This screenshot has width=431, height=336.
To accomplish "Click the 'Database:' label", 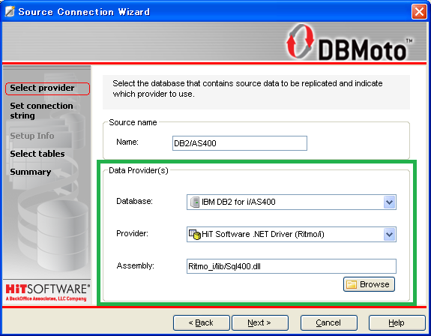I will [134, 201].
